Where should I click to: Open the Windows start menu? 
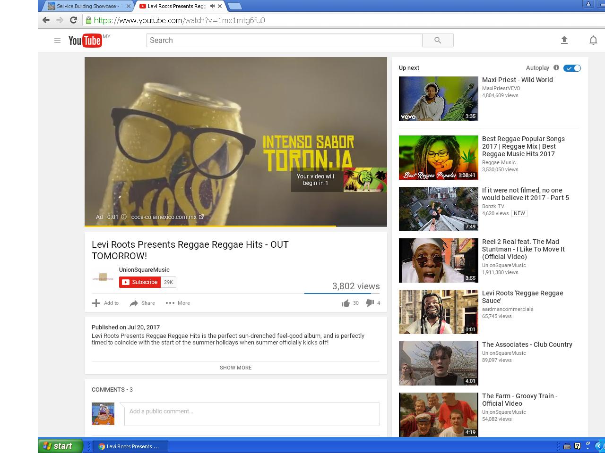pyautogui.click(x=60, y=446)
